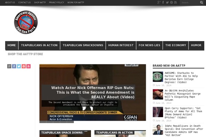This screenshot has height=137, width=206.
Task: Click June 16 date under George Will article
Action: (163, 103)
